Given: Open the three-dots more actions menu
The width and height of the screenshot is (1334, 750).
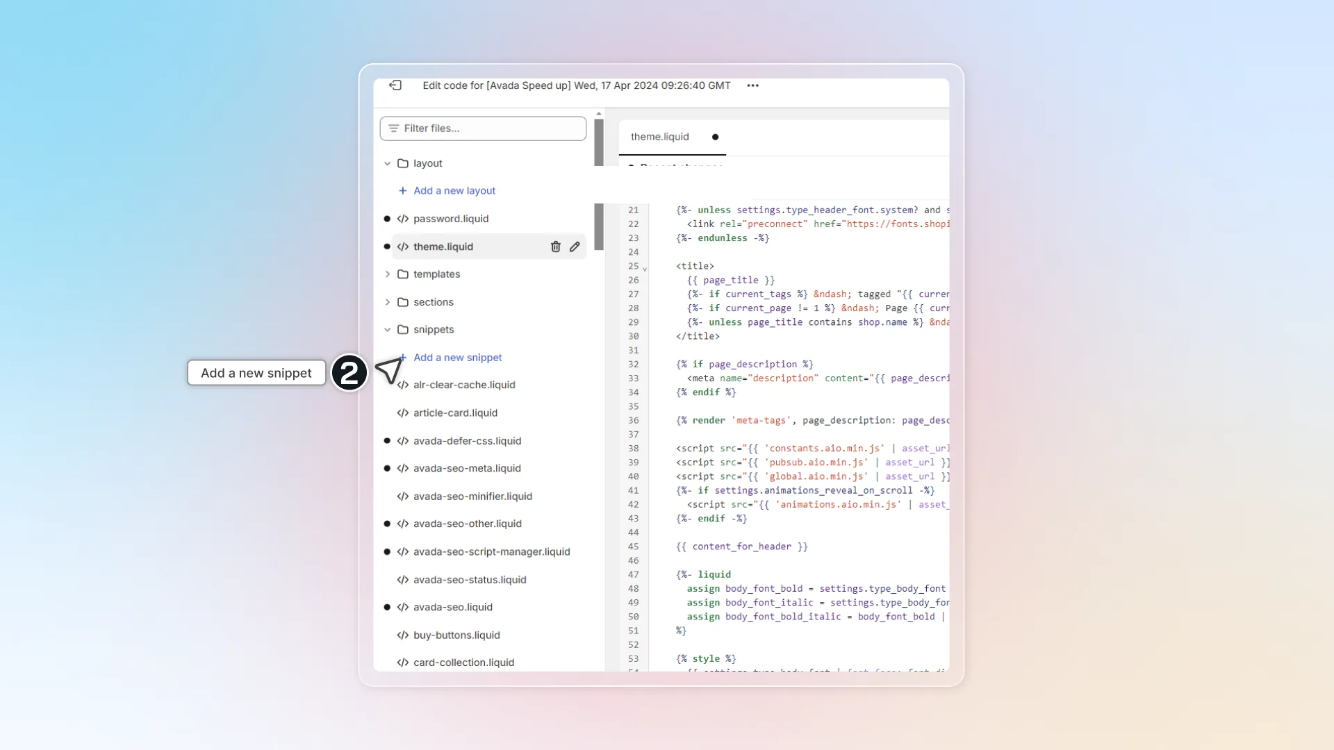Looking at the screenshot, I should pos(752,85).
